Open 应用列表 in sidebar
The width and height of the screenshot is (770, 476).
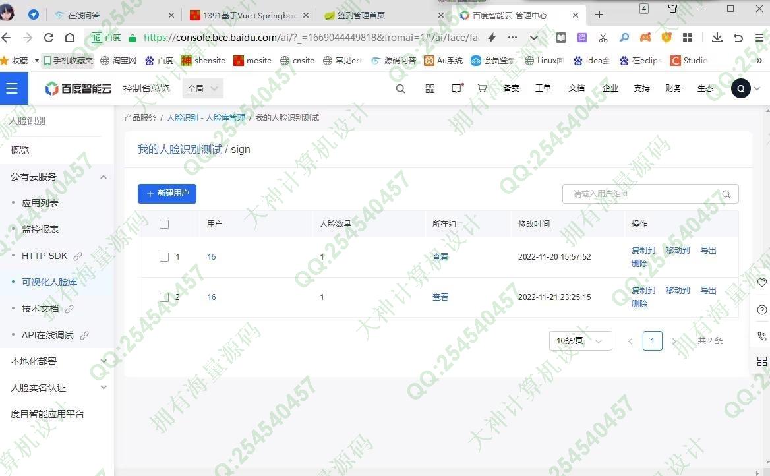40,203
